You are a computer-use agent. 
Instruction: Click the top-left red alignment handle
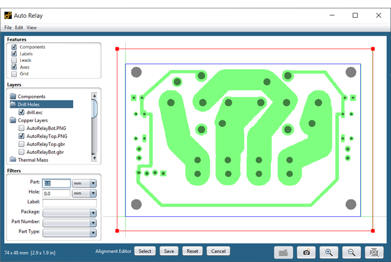tap(117, 49)
